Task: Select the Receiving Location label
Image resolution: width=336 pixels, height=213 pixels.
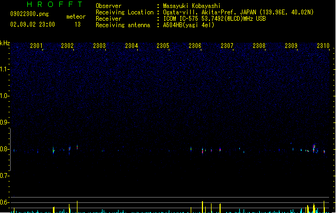Action: (x=124, y=12)
